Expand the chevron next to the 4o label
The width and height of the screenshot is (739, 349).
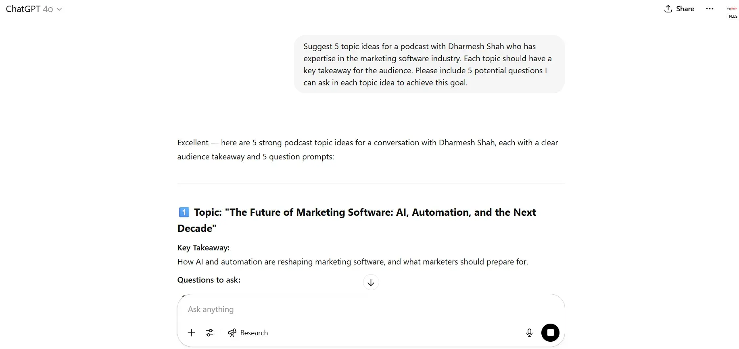coord(60,9)
